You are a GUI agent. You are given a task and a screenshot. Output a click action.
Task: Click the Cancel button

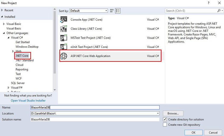[x=213, y=132]
